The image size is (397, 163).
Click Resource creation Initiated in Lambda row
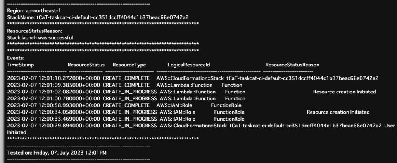coord(344,92)
